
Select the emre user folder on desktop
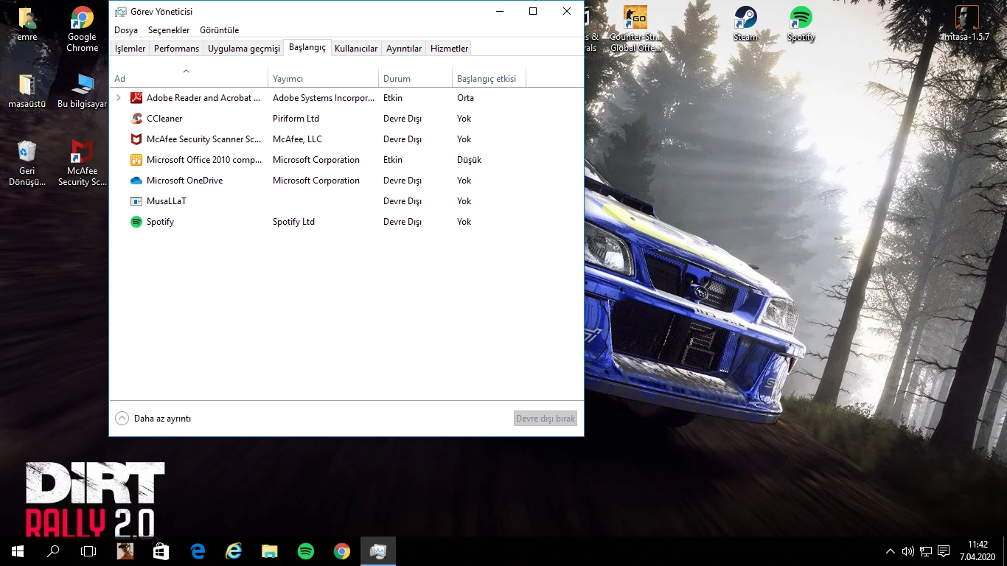pyautogui.click(x=27, y=24)
